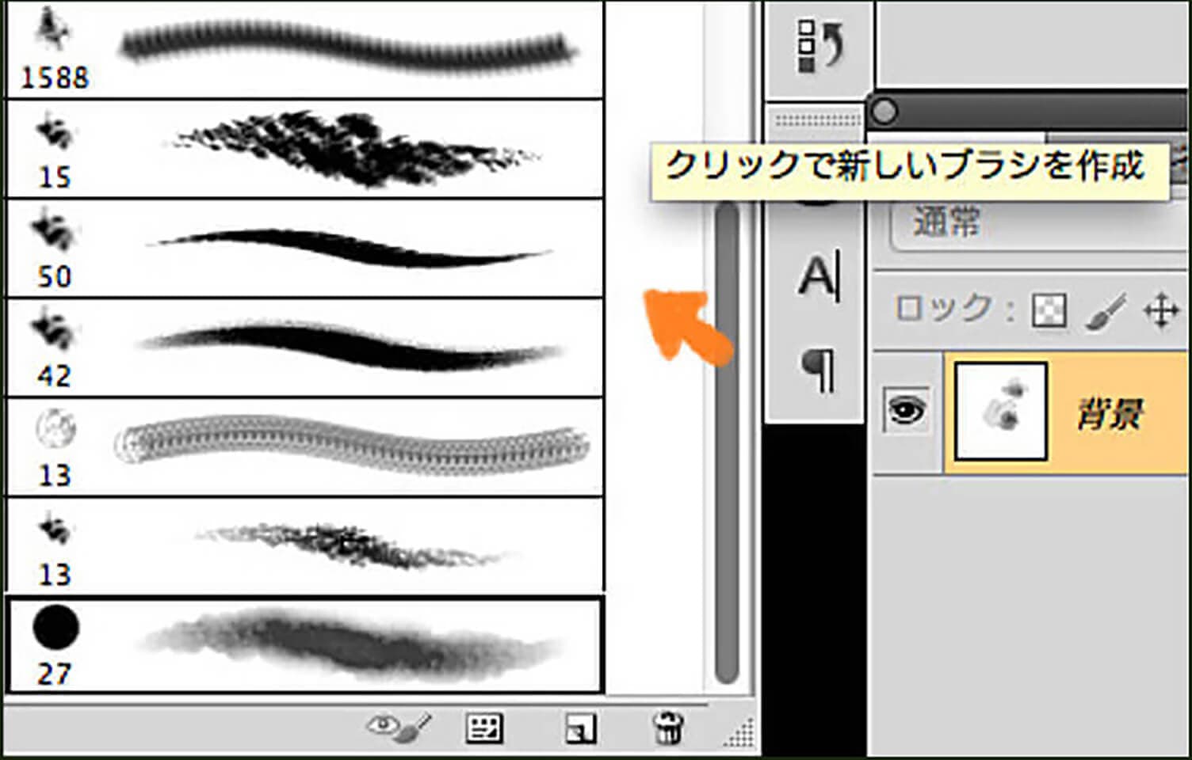Toggle lock image pixels brush icon
This screenshot has height=760, width=1192.
click(1106, 310)
